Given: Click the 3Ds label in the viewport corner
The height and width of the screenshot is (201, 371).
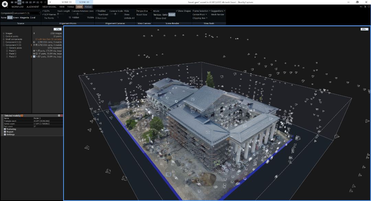Looking at the screenshot, I should click(364, 29).
